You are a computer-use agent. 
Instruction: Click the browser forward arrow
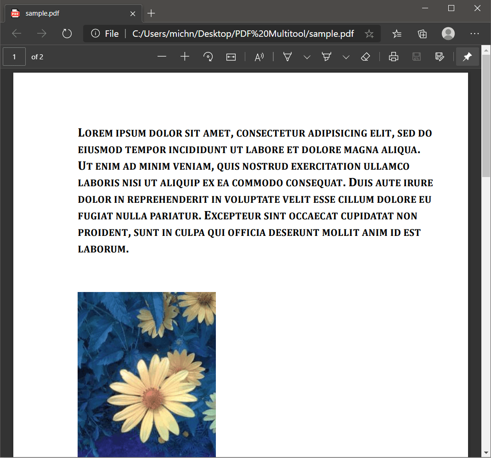(41, 33)
